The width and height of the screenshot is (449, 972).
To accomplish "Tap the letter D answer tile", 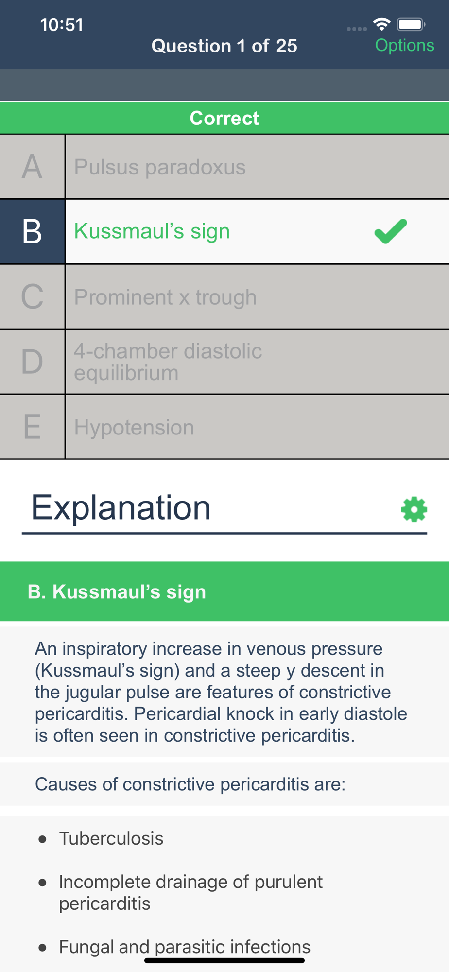I will [32, 362].
